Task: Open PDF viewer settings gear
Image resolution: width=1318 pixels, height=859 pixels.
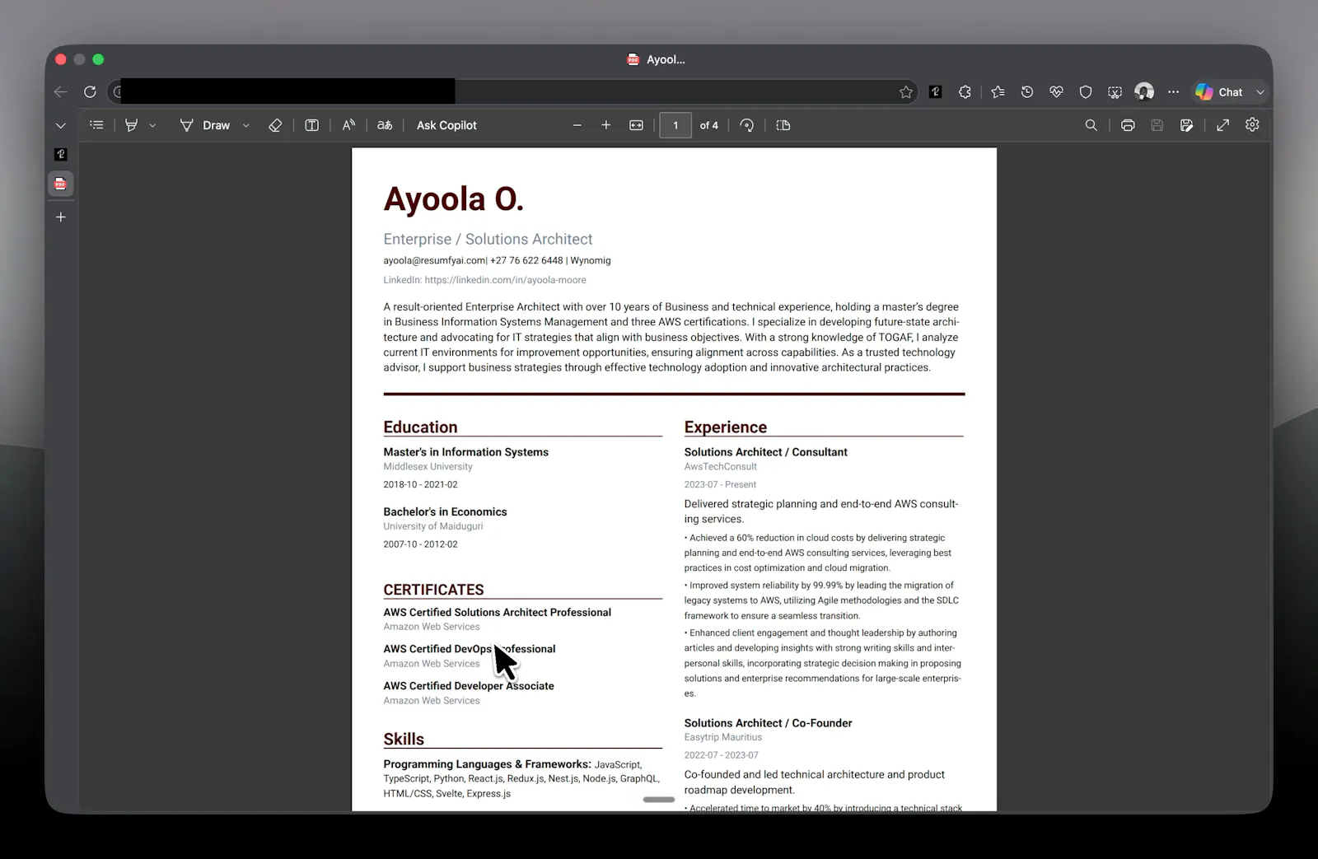Action: [x=1252, y=124]
